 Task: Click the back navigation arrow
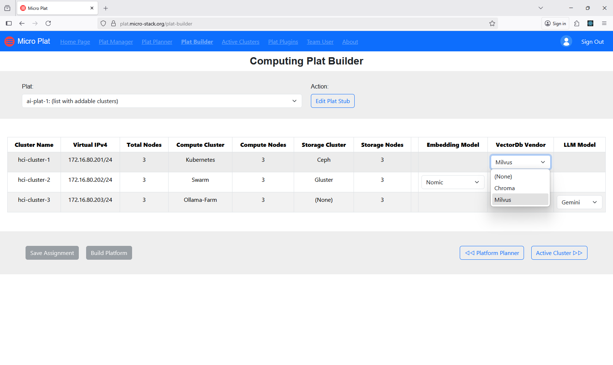click(22, 23)
